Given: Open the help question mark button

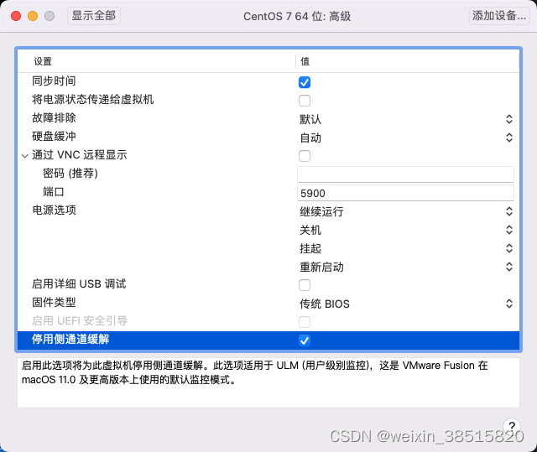Looking at the screenshot, I should point(512,426).
